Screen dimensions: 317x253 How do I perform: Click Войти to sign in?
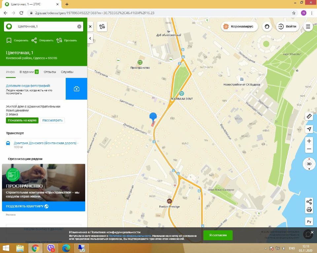(287, 26)
